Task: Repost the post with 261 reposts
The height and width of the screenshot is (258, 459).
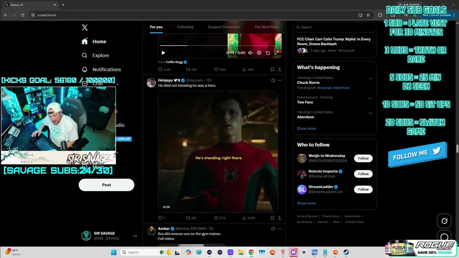Action: 191,218
